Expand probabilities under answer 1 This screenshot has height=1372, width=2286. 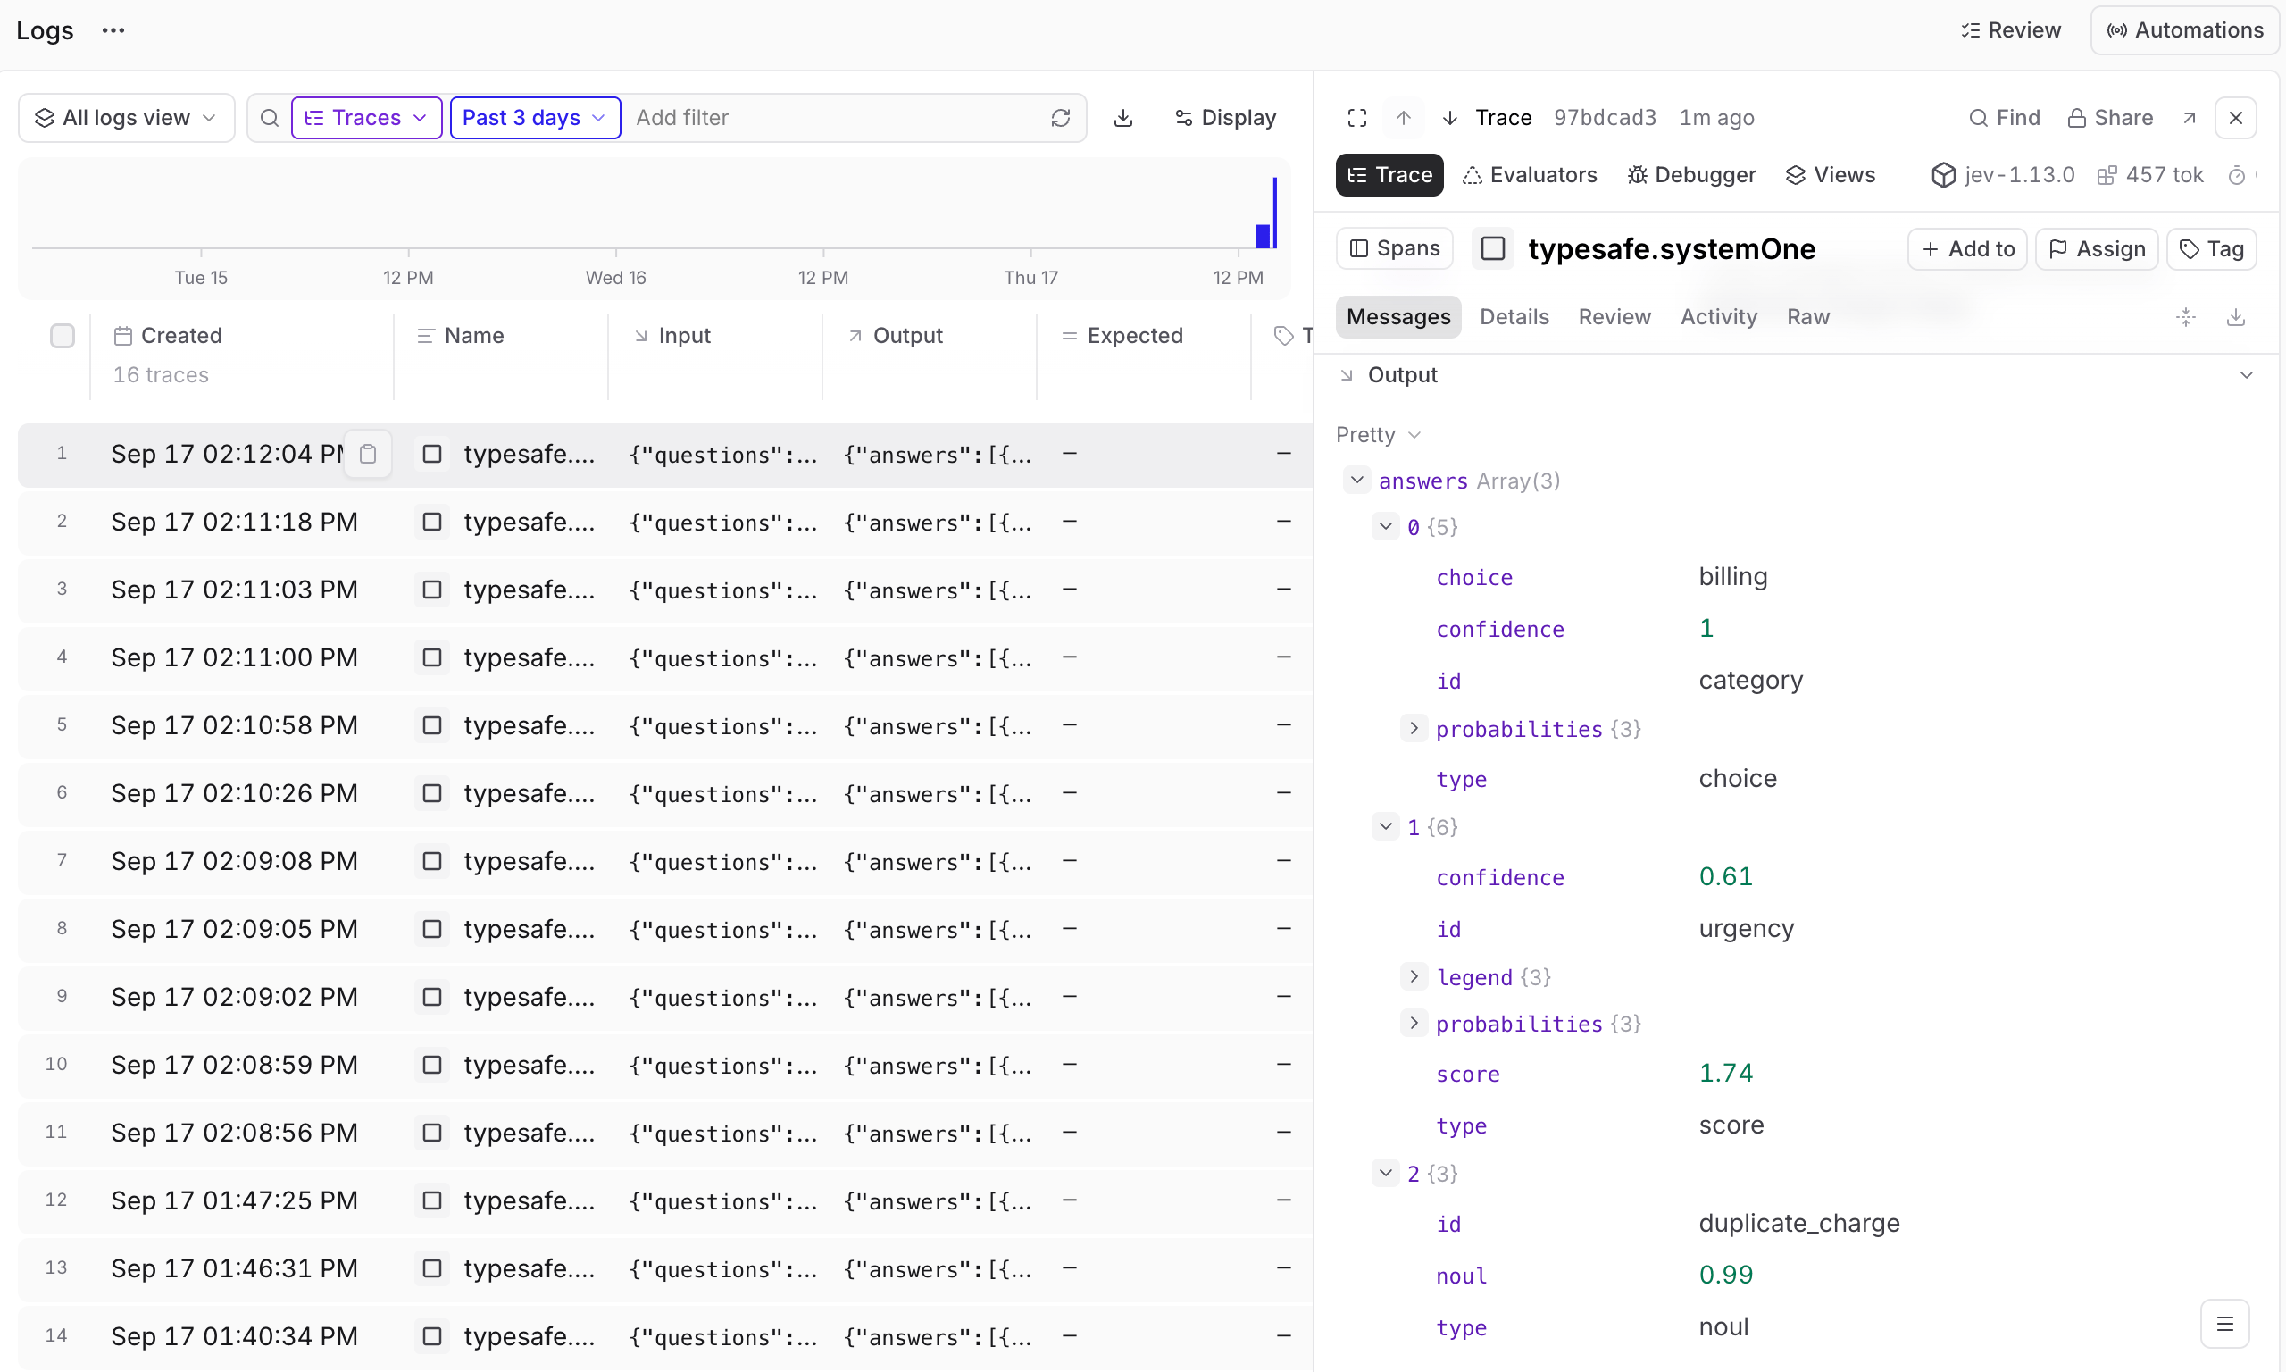1414,1024
